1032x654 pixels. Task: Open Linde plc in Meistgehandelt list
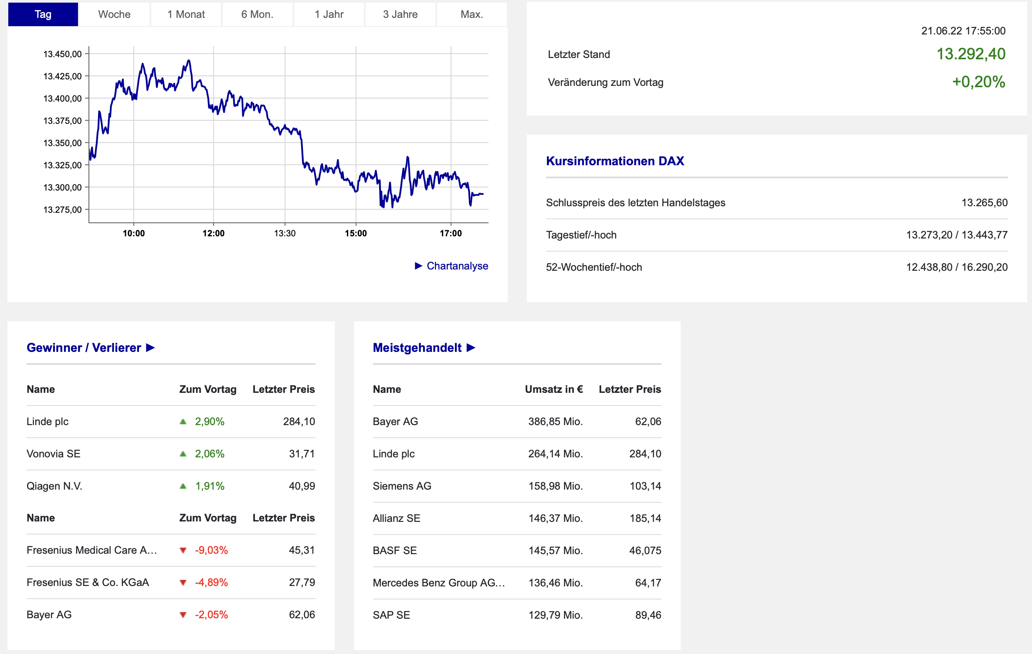tap(394, 454)
